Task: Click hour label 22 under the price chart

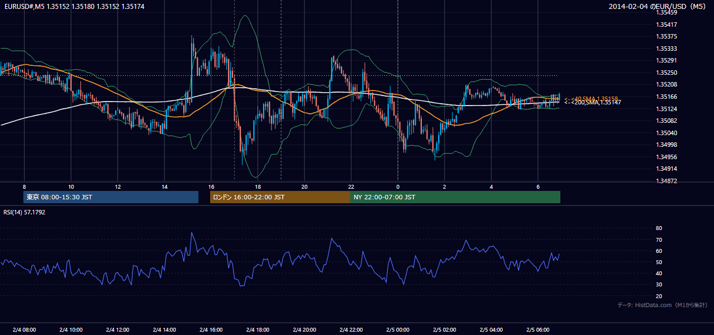Action: point(351,186)
